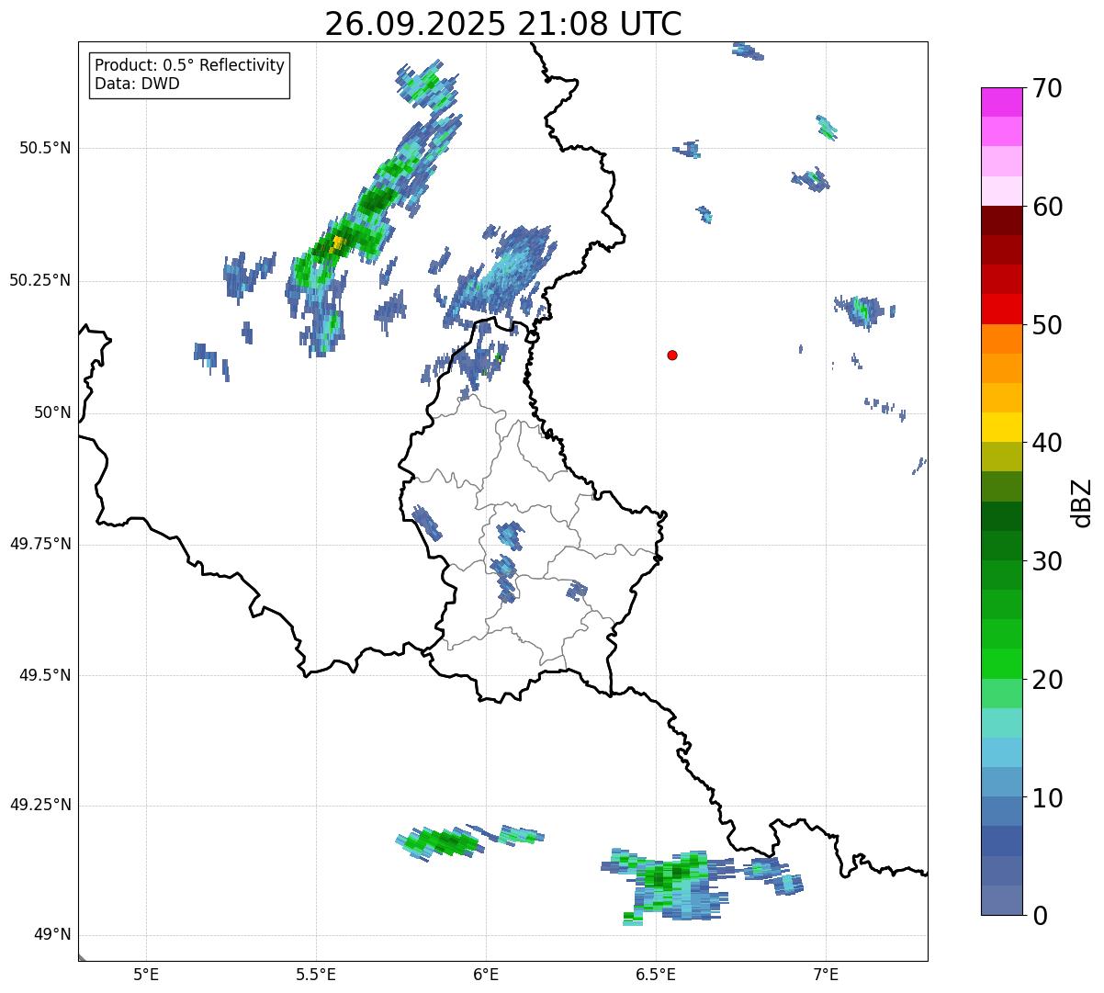Click the longitude label 5.5°E

(316, 974)
